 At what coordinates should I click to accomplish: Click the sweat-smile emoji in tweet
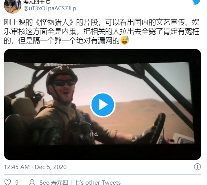[125, 40]
